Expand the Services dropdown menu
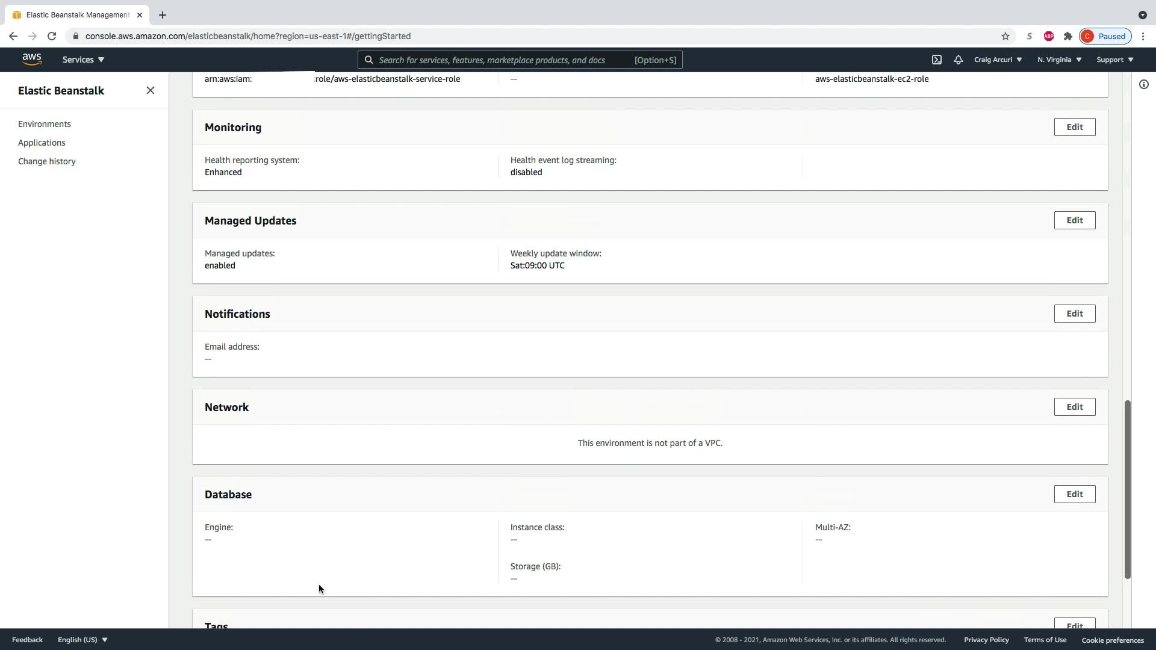The width and height of the screenshot is (1156, 650). [x=83, y=60]
